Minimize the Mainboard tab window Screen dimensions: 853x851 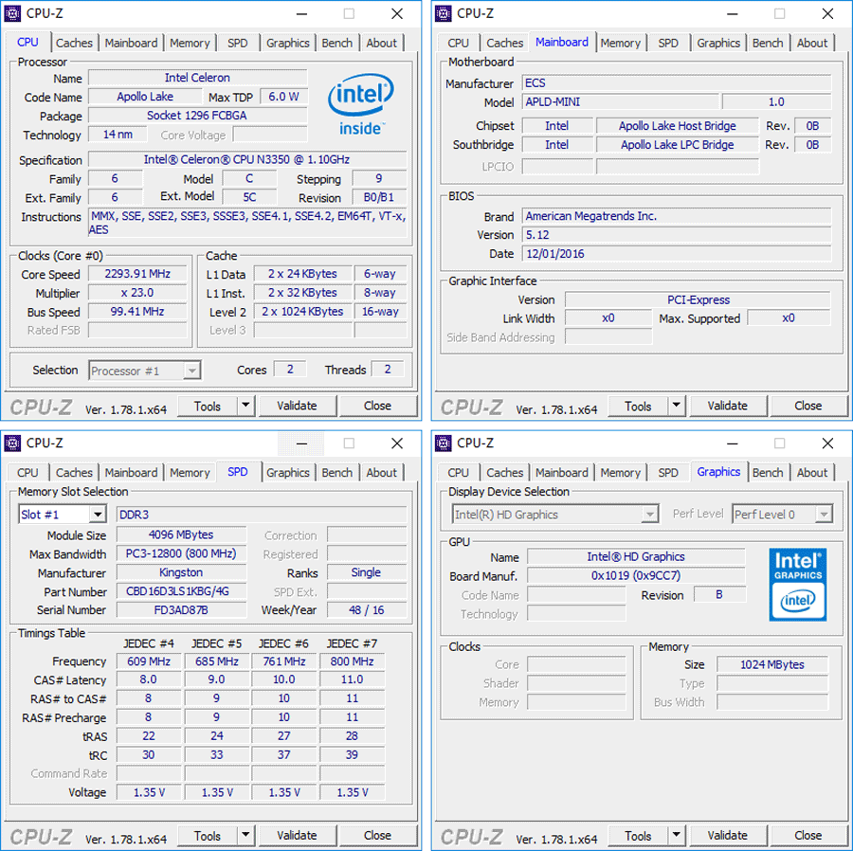[733, 13]
